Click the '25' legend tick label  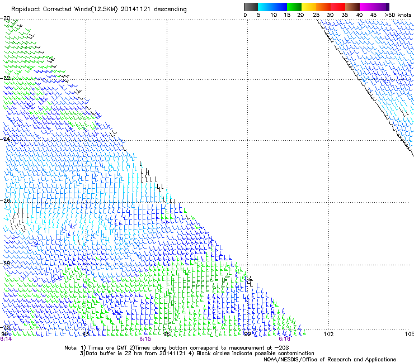click(x=316, y=15)
